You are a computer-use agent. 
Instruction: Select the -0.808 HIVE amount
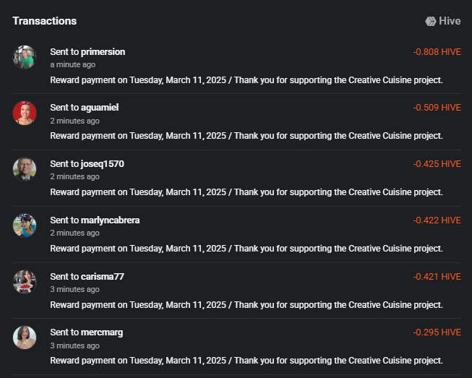pyautogui.click(x=437, y=52)
